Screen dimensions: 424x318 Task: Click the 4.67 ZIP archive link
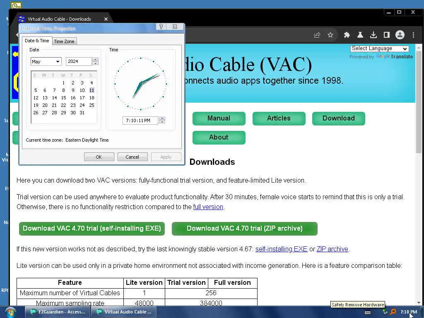click(x=332, y=249)
